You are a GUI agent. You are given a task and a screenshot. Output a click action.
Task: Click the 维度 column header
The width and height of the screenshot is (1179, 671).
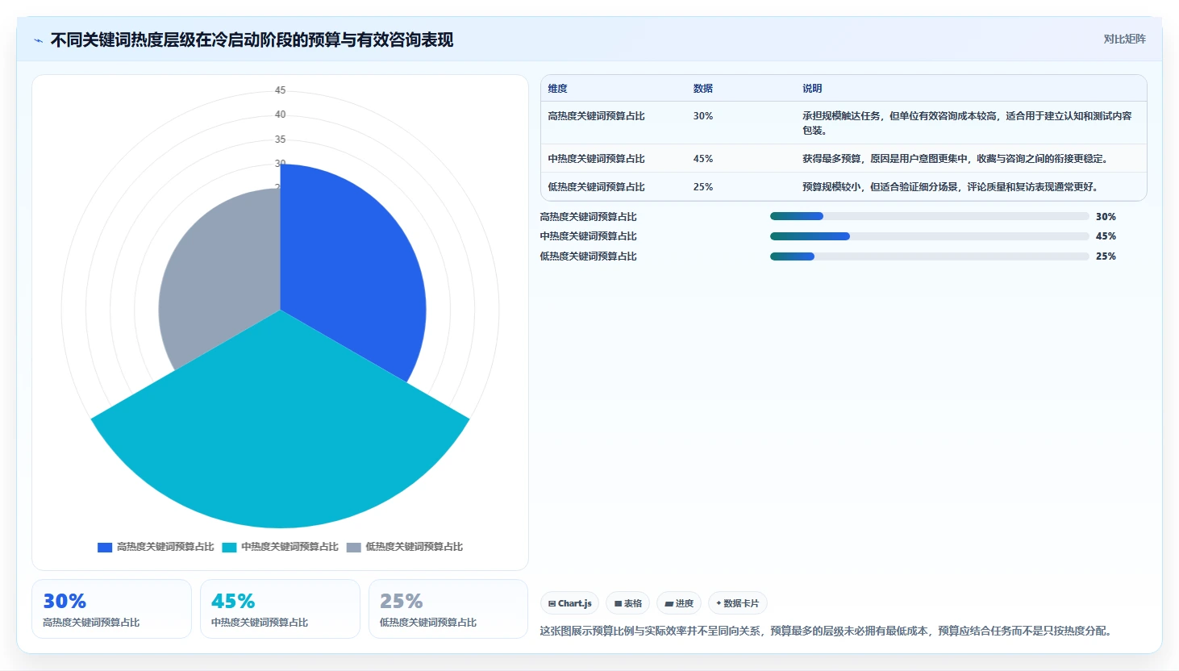point(558,89)
